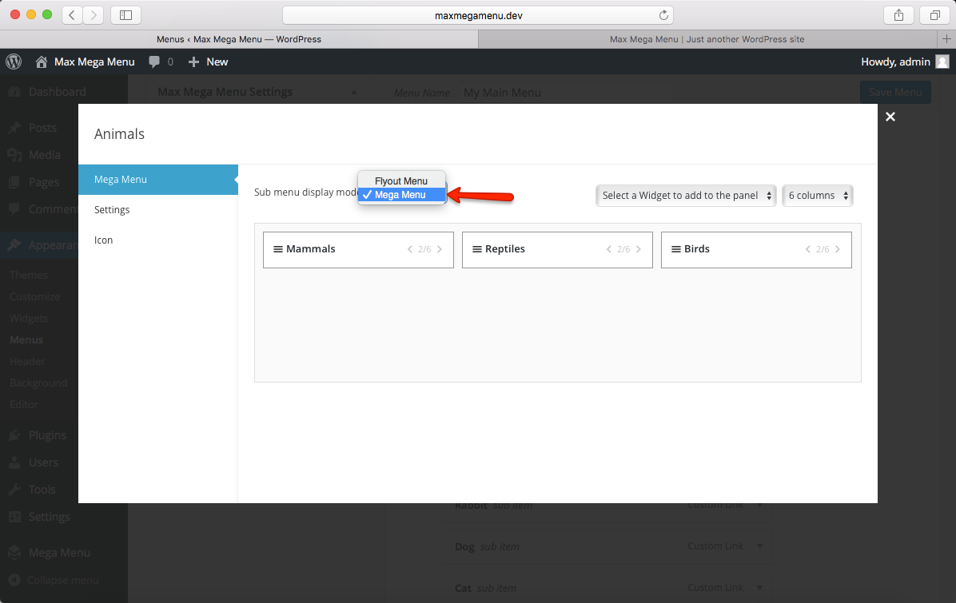Grab the Birds drag handle icon
Screen dimensions: 956x603
[676, 249]
